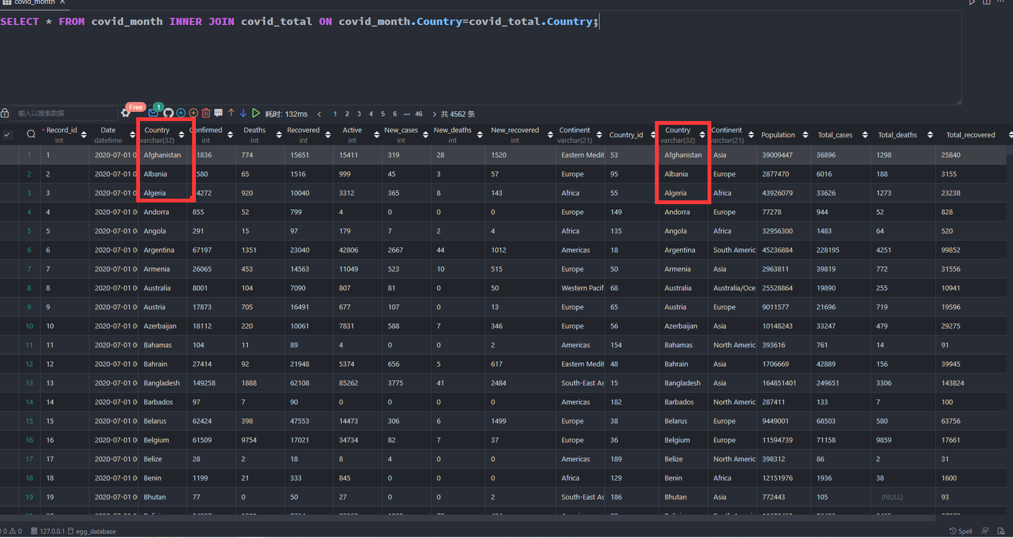Viewport: 1013px width, 538px height.
Task: Toggle sort arrows on Confirmed column
Action: [230, 135]
